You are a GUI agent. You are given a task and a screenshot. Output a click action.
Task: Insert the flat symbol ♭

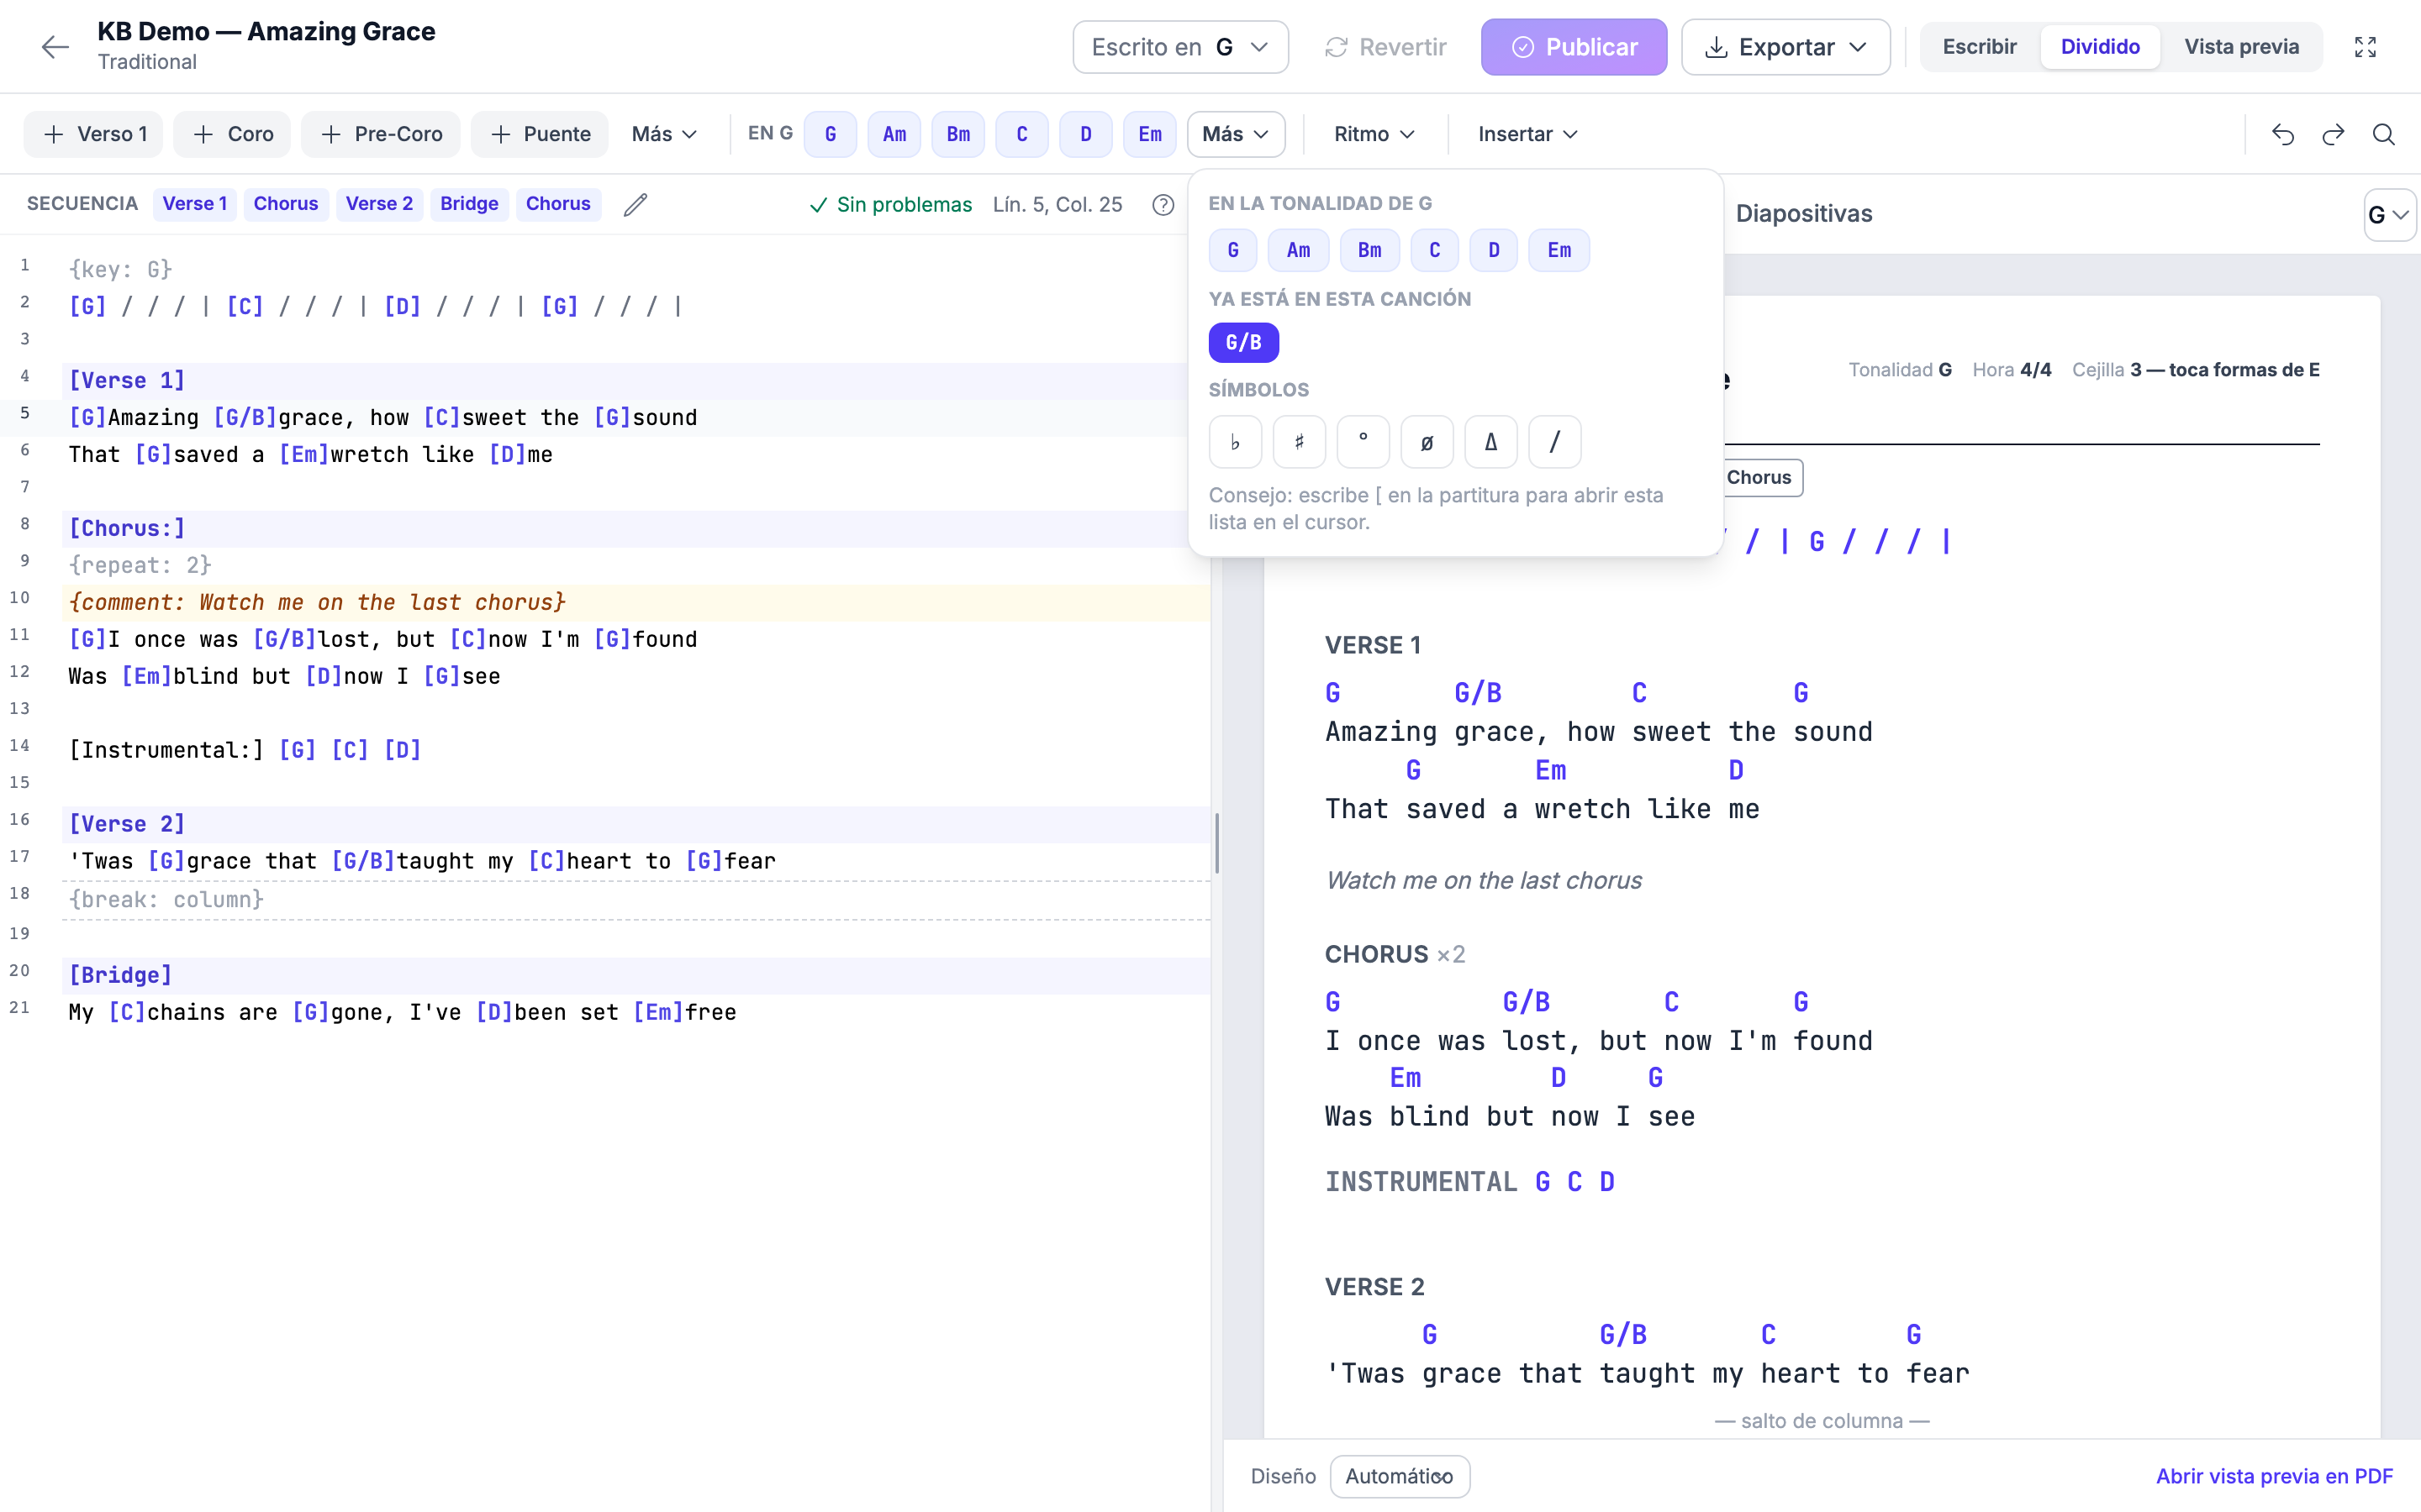point(1235,442)
